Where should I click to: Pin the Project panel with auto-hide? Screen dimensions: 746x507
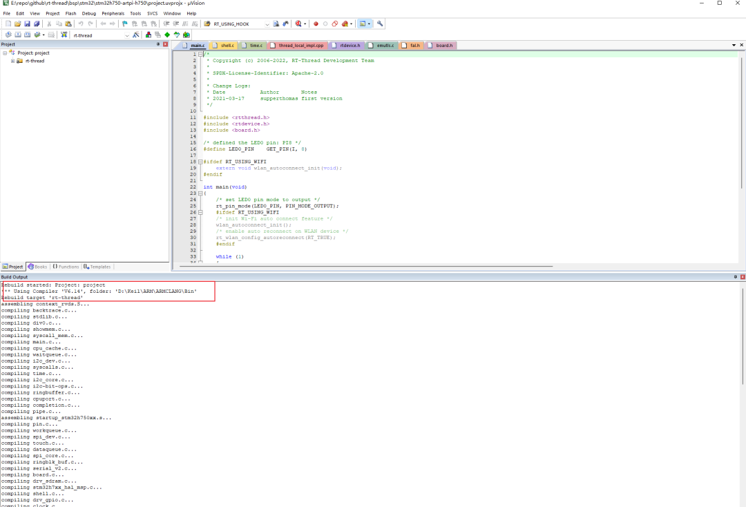point(158,44)
